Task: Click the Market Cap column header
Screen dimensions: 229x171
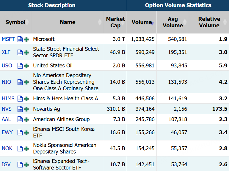Action: pyautogui.click(x=115, y=22)
